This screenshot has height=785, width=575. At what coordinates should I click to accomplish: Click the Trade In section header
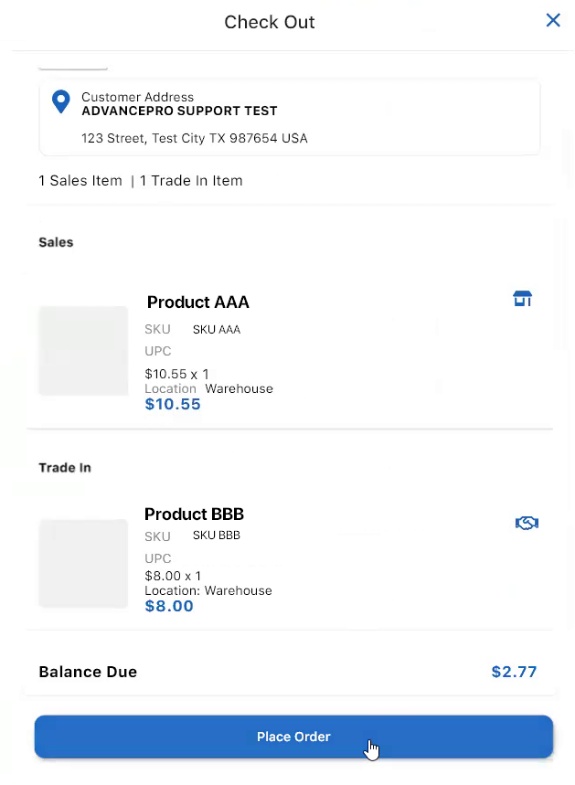(65, 468)
